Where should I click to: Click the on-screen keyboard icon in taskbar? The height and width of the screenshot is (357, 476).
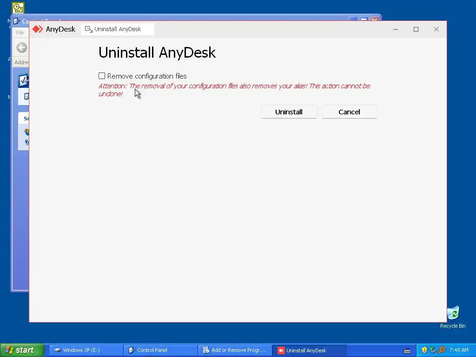407,350
